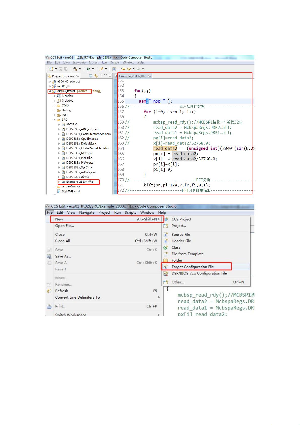
Task: Open the Build hammer dropdown arrow
Action: (x=80, y=69)
